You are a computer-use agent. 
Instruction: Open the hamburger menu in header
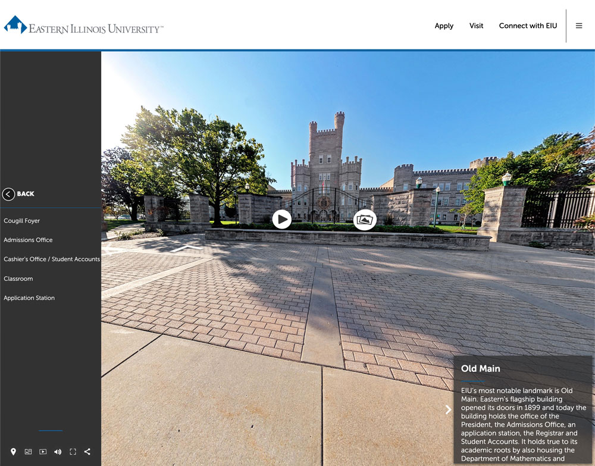click(578, 26)
